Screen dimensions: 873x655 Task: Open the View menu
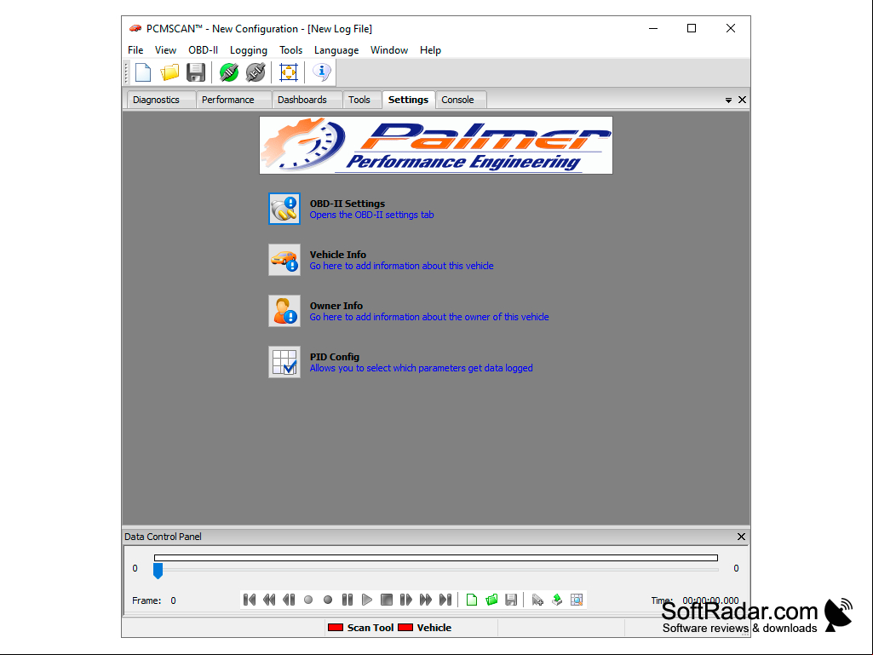tap(165, 50)
